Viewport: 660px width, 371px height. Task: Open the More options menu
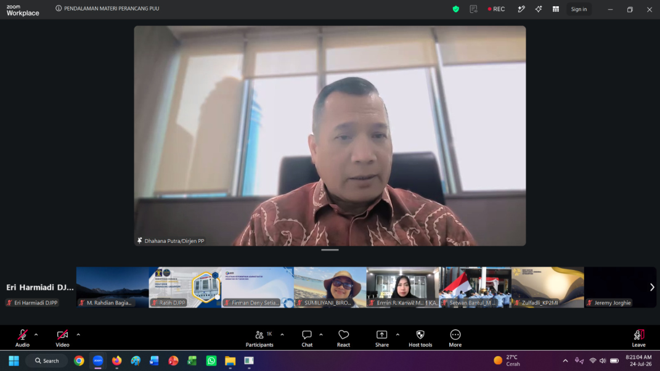(x=455, y=338)
